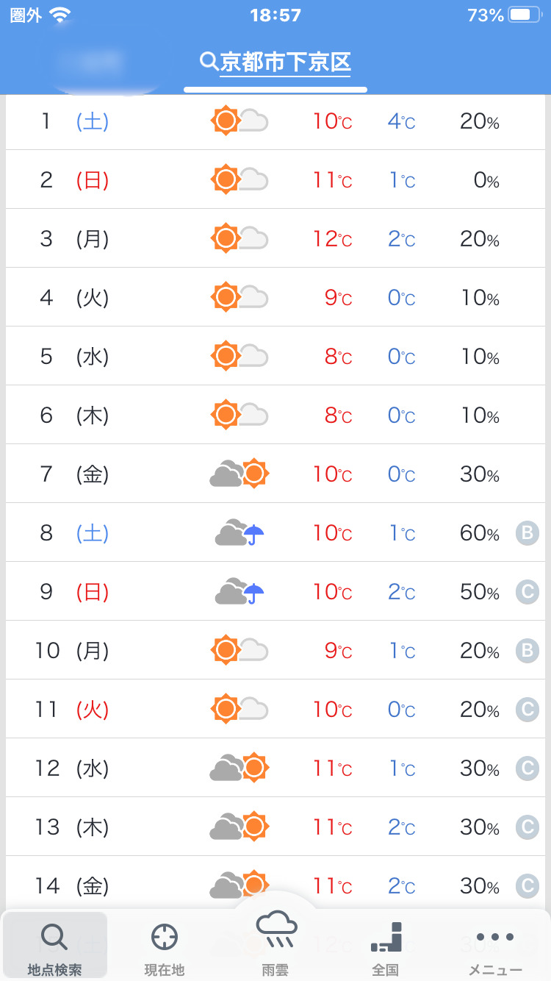Tap the cloudy-rain umbrella icon for day 8
551x981 pixels.
point(240,533)
